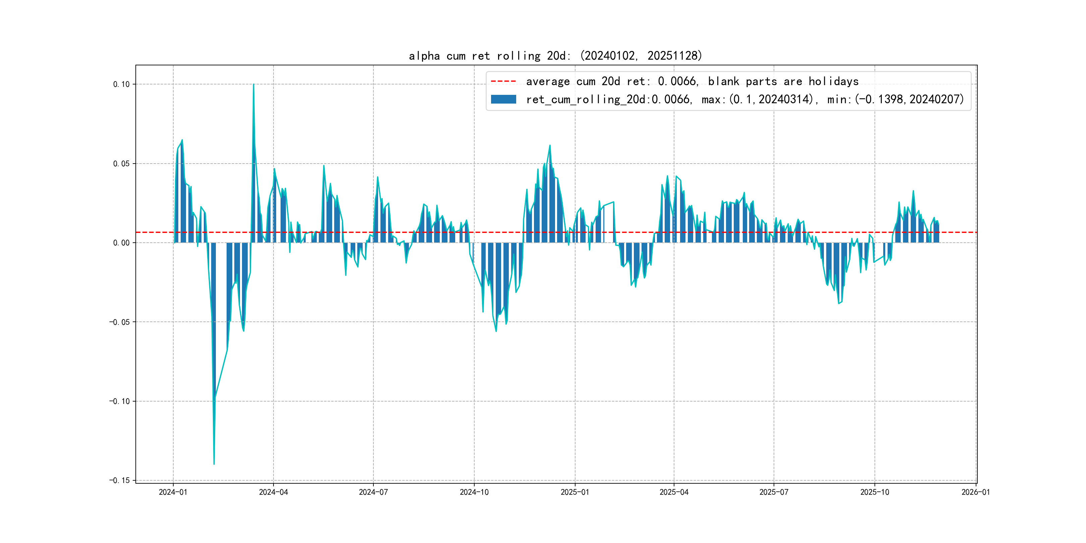
Task: Click the 2024-07 x-axis tick label
Action: pos(373,492)
